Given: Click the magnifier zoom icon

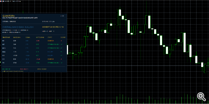Looking at the screenshot, I should click(201, 96).
